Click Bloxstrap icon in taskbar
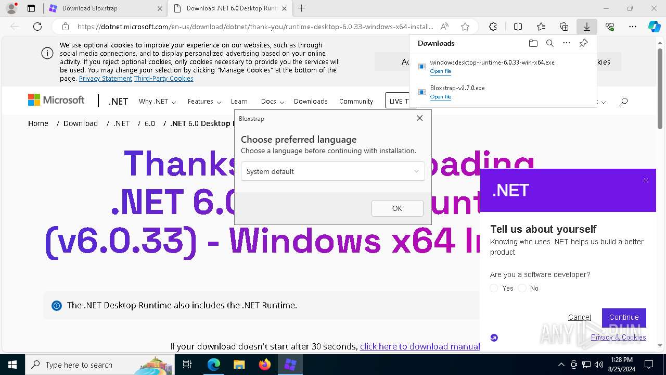 [x=290, y=365]
